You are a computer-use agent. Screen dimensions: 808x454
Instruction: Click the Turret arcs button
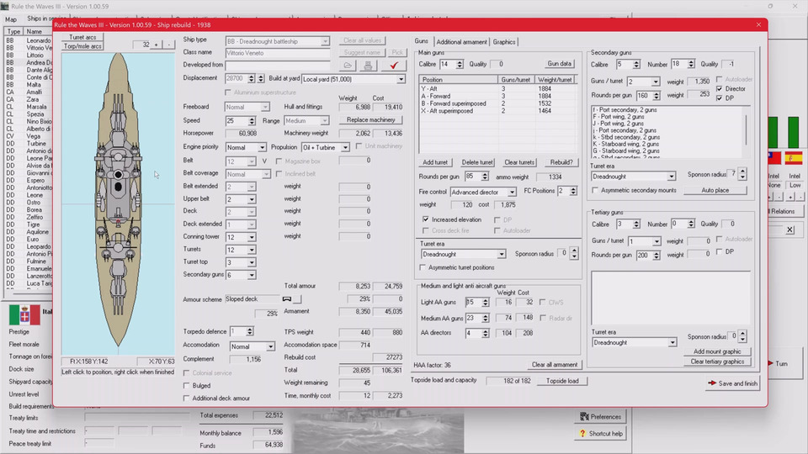82,37
